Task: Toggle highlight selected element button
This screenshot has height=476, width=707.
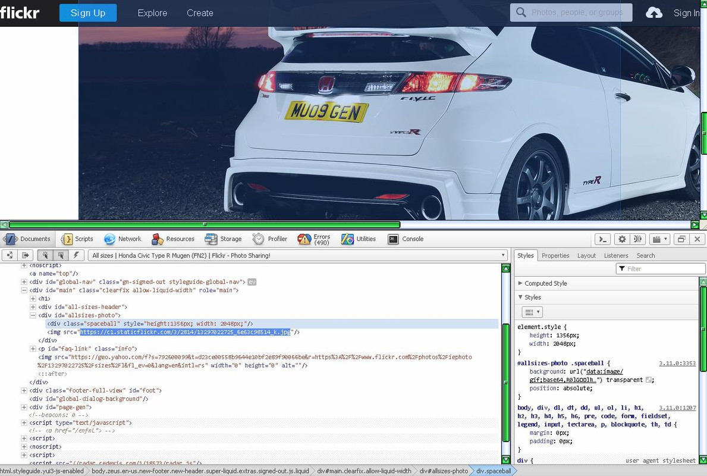Action: click(61, 255)
